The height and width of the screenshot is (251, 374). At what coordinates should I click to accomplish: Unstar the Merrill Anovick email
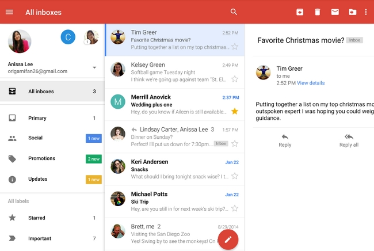[234, 111]
